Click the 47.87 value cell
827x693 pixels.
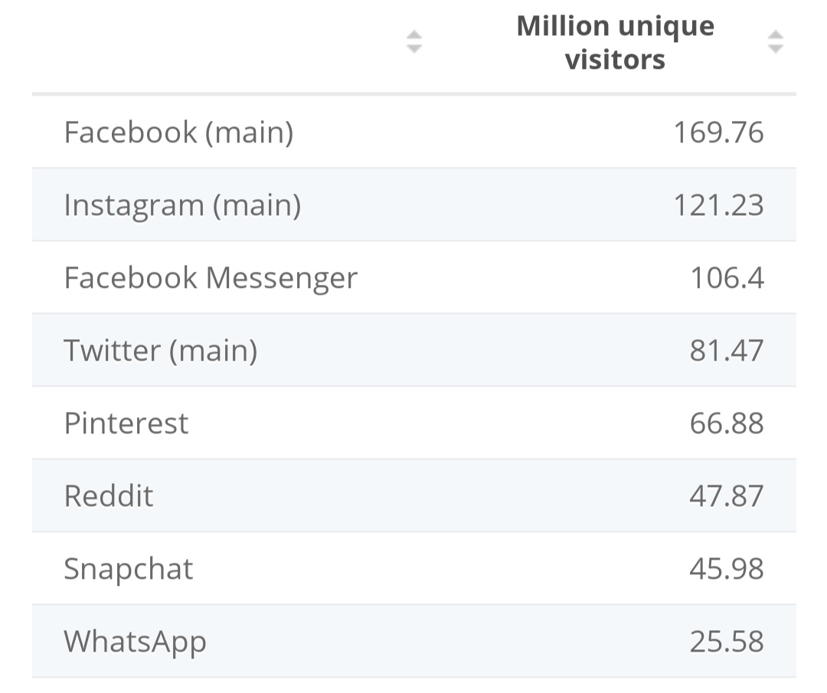pyautogui.click(x=727, y=495)
